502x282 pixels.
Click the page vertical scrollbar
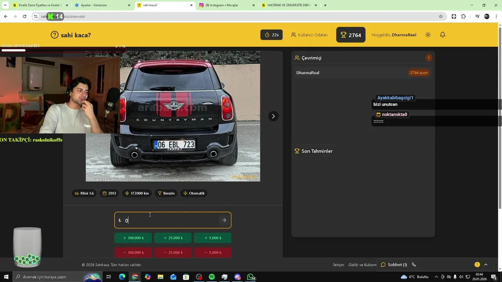coord(500,117)
